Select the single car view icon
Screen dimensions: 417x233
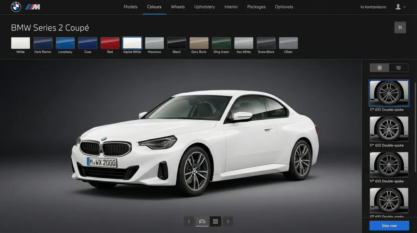point(202,221)
